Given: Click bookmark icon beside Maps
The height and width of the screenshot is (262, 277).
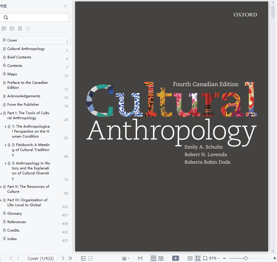Looking at the screenshot, I should click(4, 74).
